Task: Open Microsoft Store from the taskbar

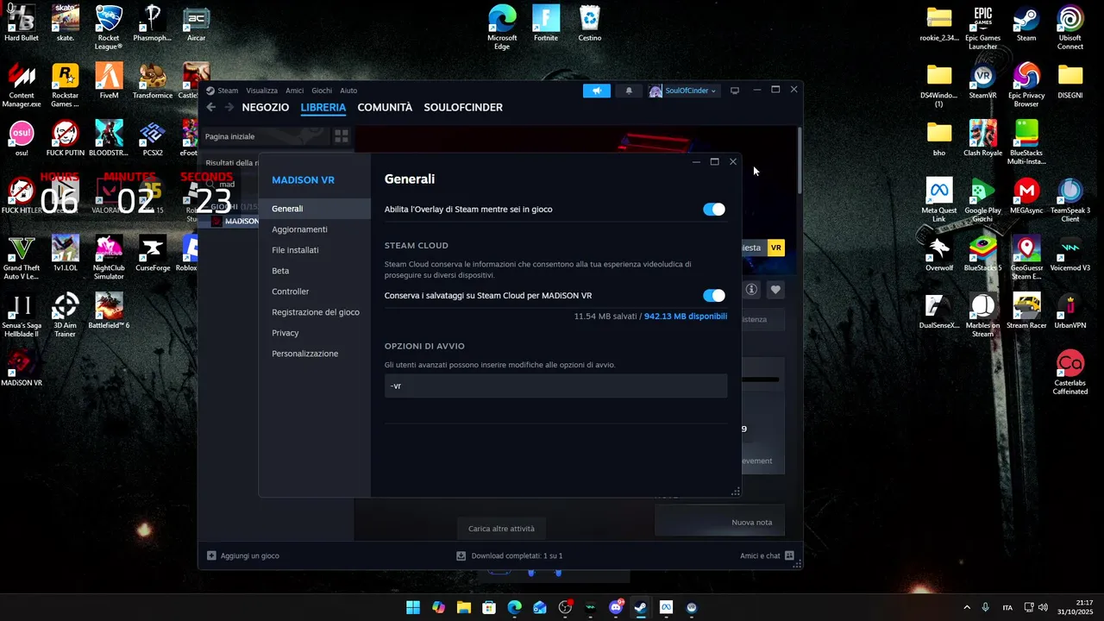Action: pyautogui.click(x=489, y=607)
